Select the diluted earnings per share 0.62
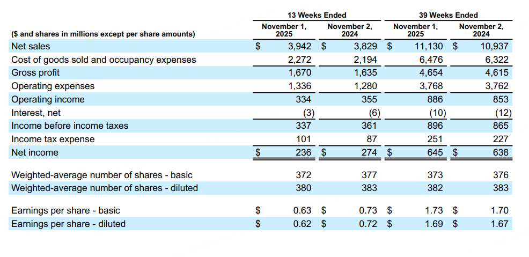Viewport: 529px width, 257px height. 303,224
